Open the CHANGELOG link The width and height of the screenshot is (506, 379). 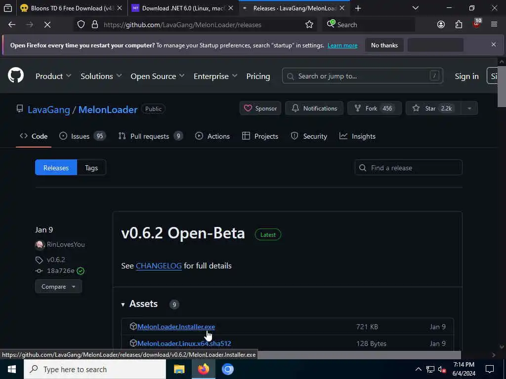point(159,266)
